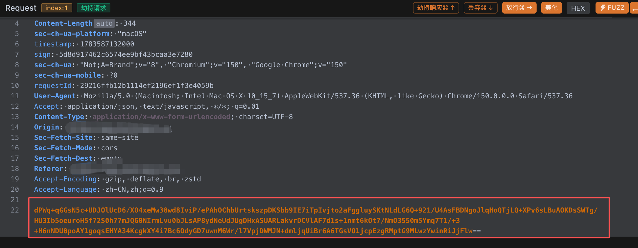Screen dimensions: 638x248
Task: Click the FUZZ lightning button
Action: 612,8
